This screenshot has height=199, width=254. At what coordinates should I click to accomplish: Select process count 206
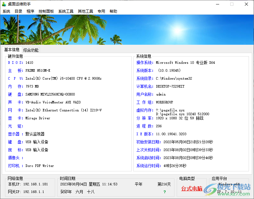click(159, 126)
